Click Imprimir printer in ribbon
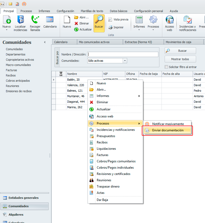The width and height of the screenshot is (205, 223). click(x=116, y=27)
